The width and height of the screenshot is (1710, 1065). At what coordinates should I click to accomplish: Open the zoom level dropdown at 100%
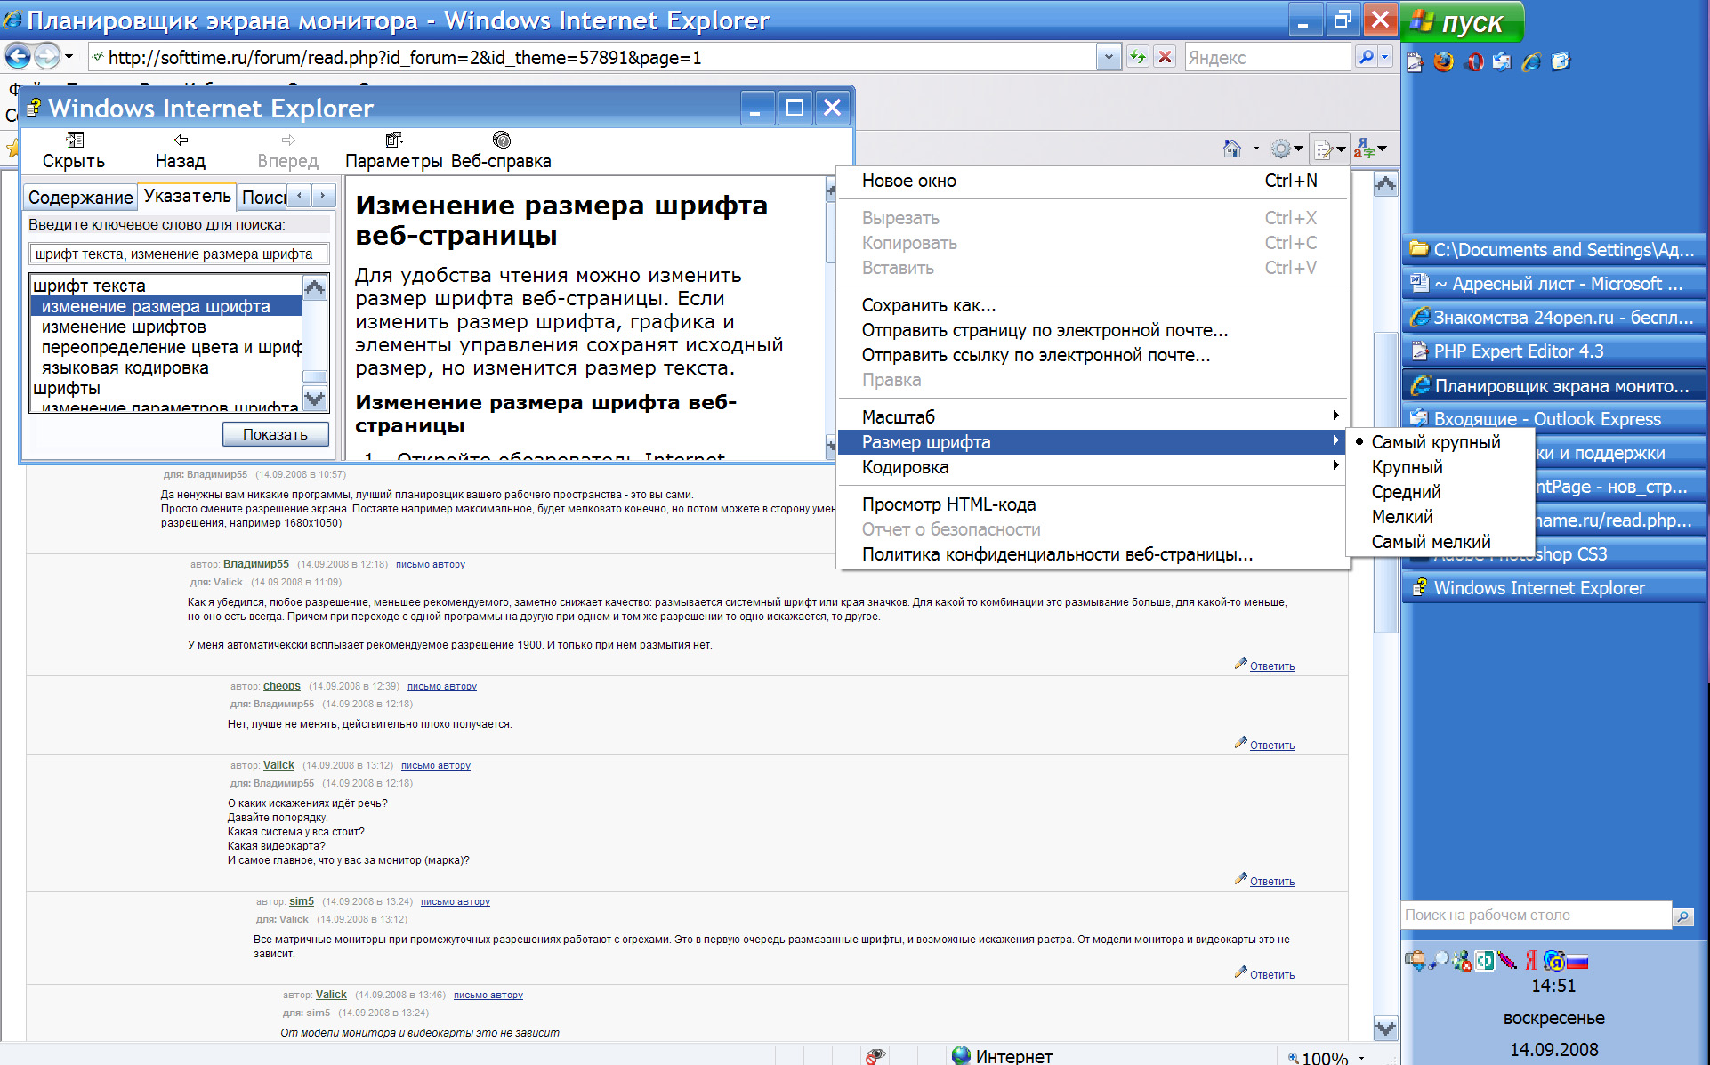pos(1362,1057)
